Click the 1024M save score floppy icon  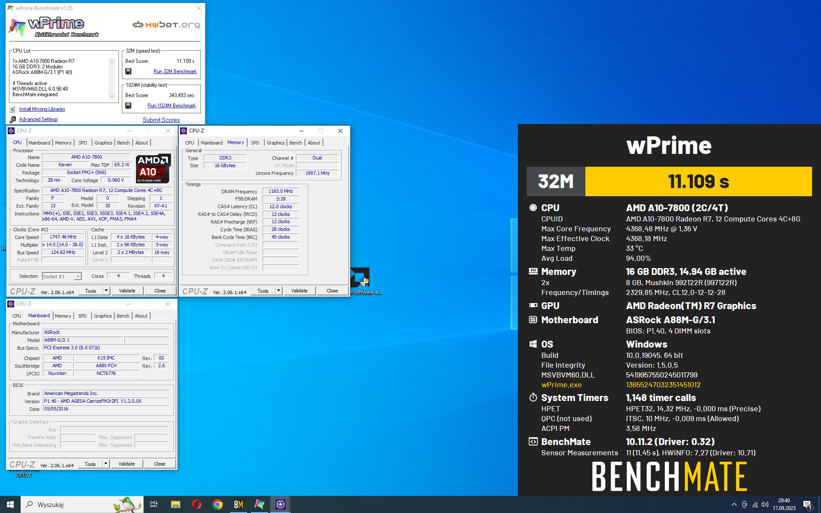click(128, 106)
